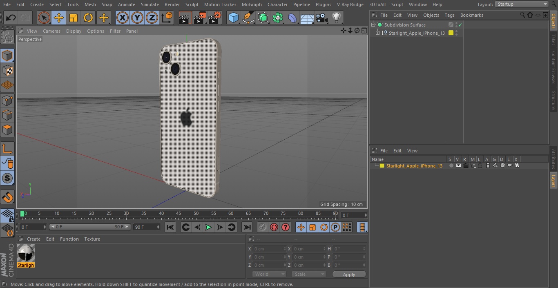Click the timeline preview range slider
Viewport: 558px width, 288px height.
(x=90, y=227)
